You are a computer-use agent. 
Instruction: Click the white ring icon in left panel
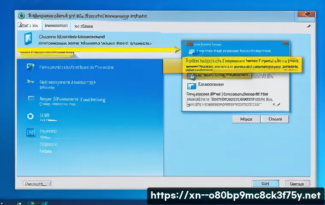tap(30, 116)
